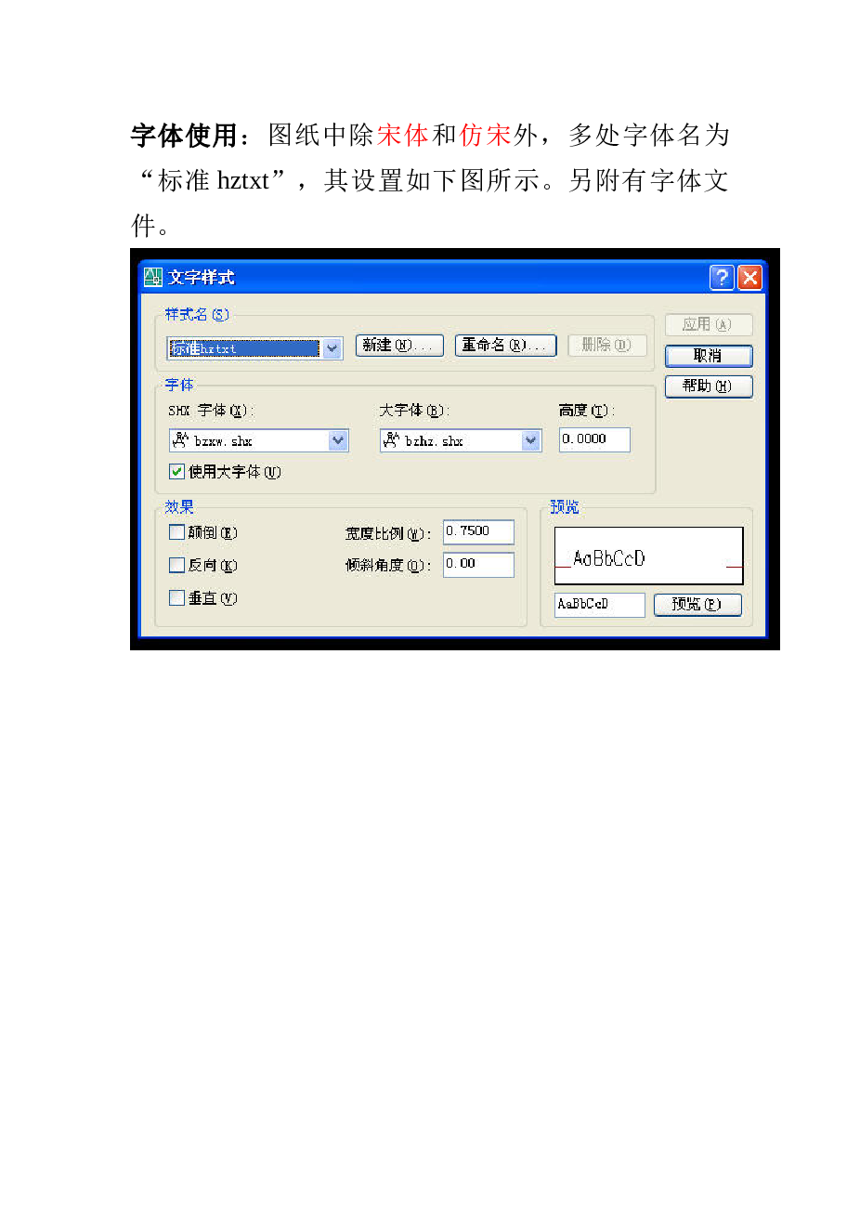Image resolution: width=860 pixels, height=1217 pixels.
Task: Click the AutoCAD icon in the dialog title bar
Action: click(151, 276)
